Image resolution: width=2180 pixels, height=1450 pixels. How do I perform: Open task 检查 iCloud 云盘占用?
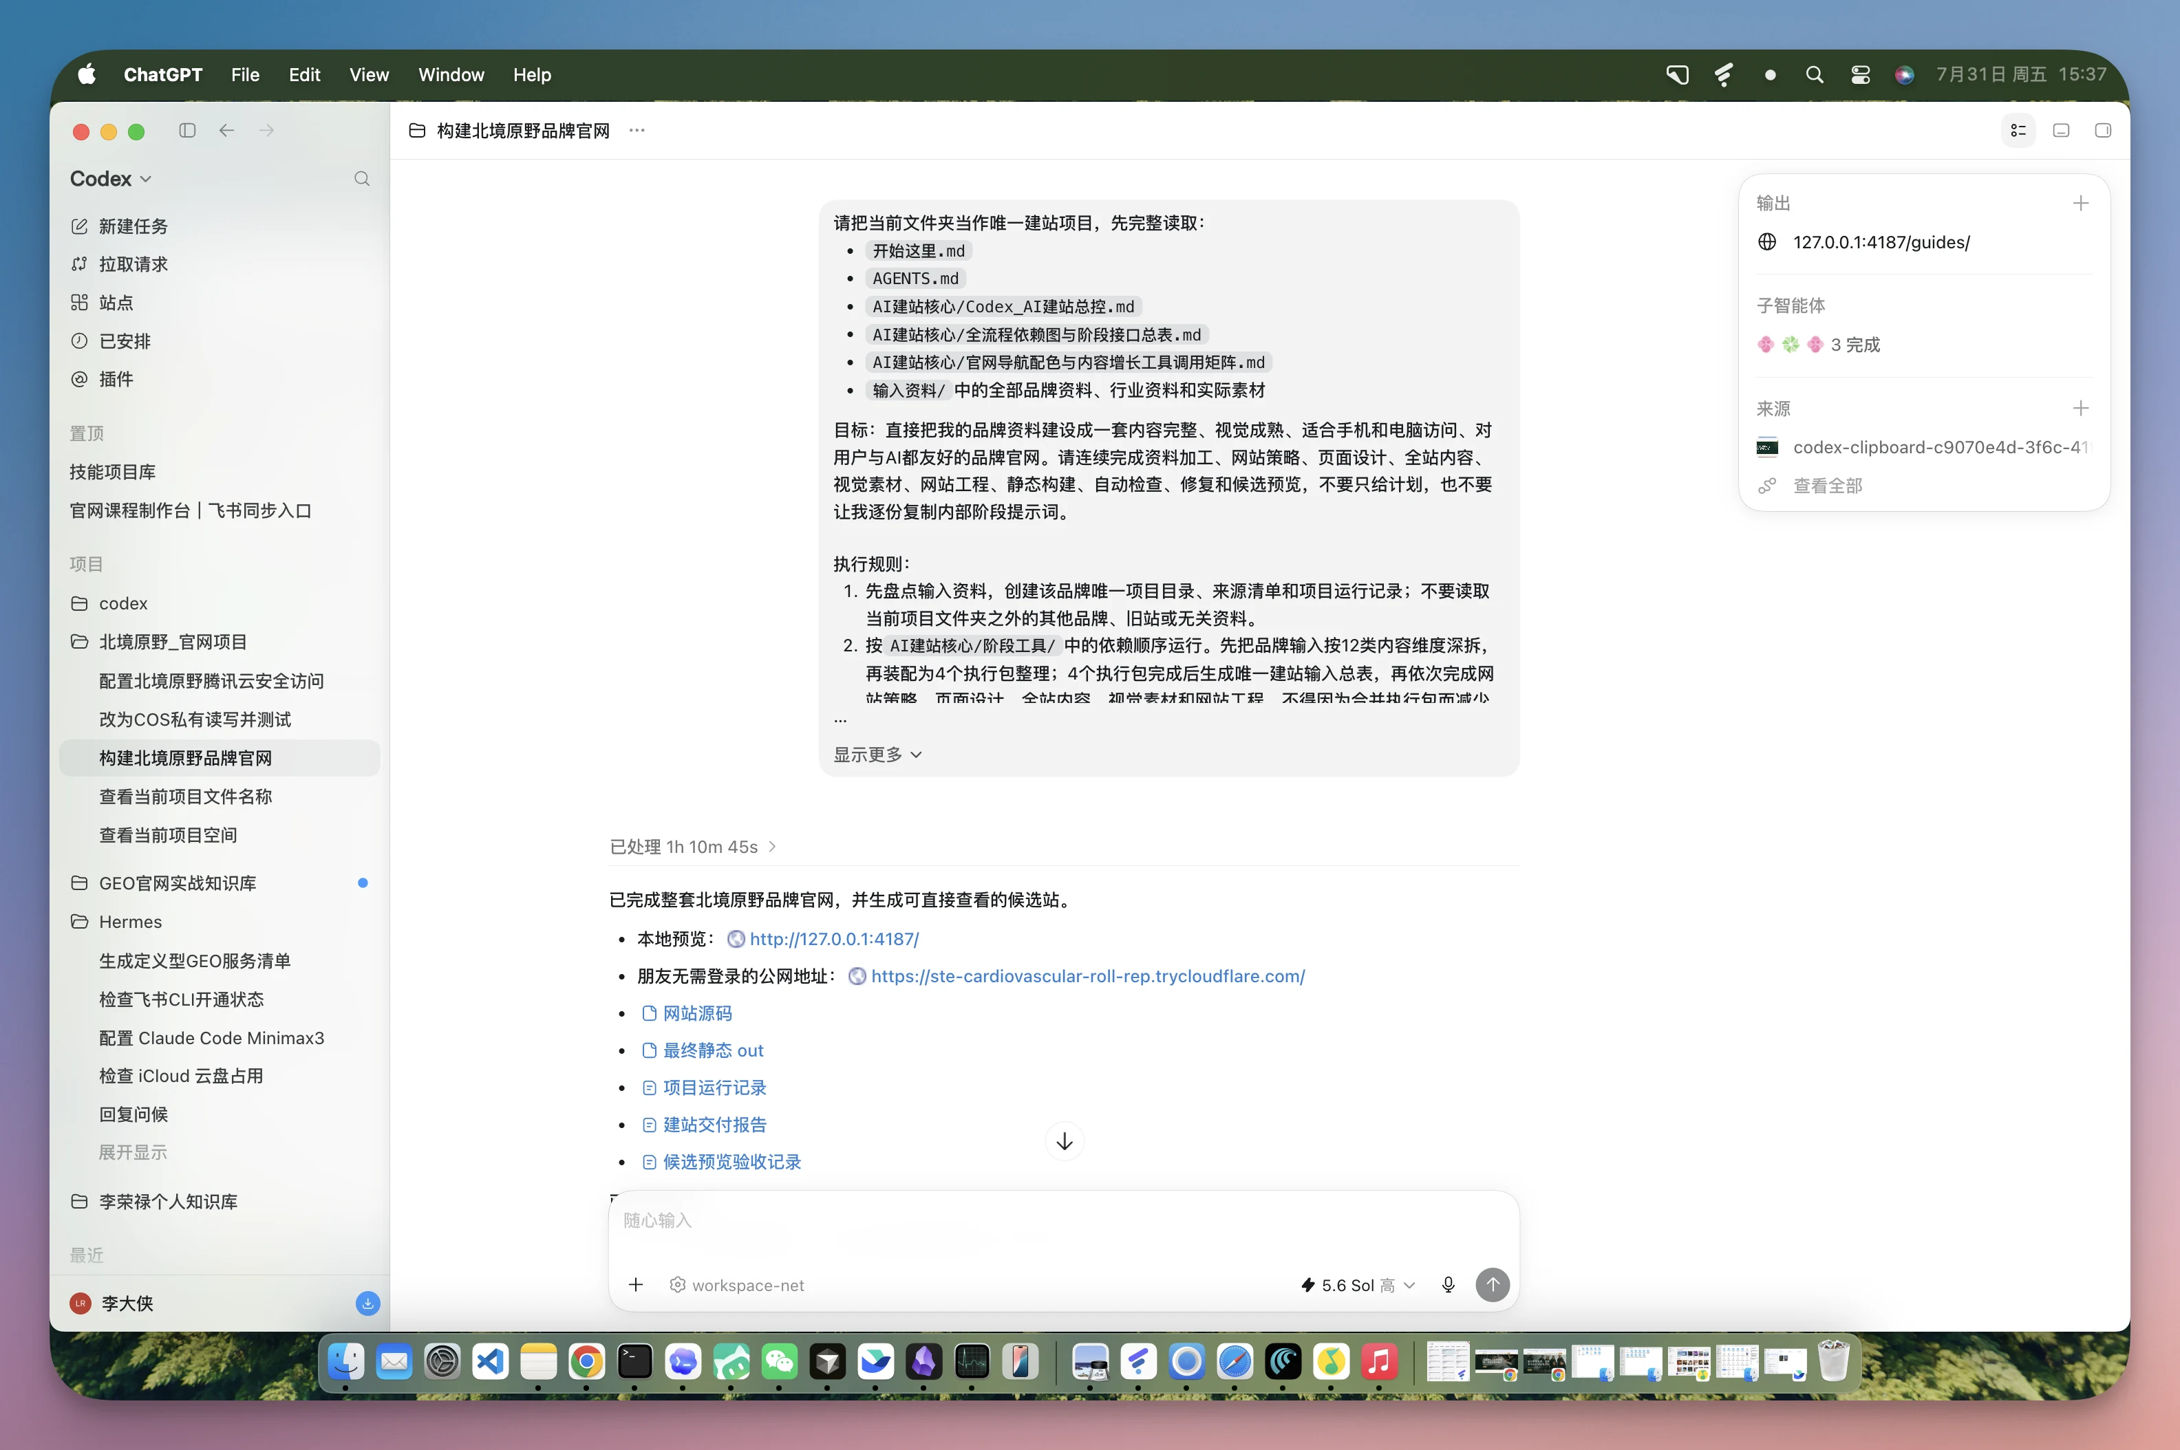point(181,1076)
